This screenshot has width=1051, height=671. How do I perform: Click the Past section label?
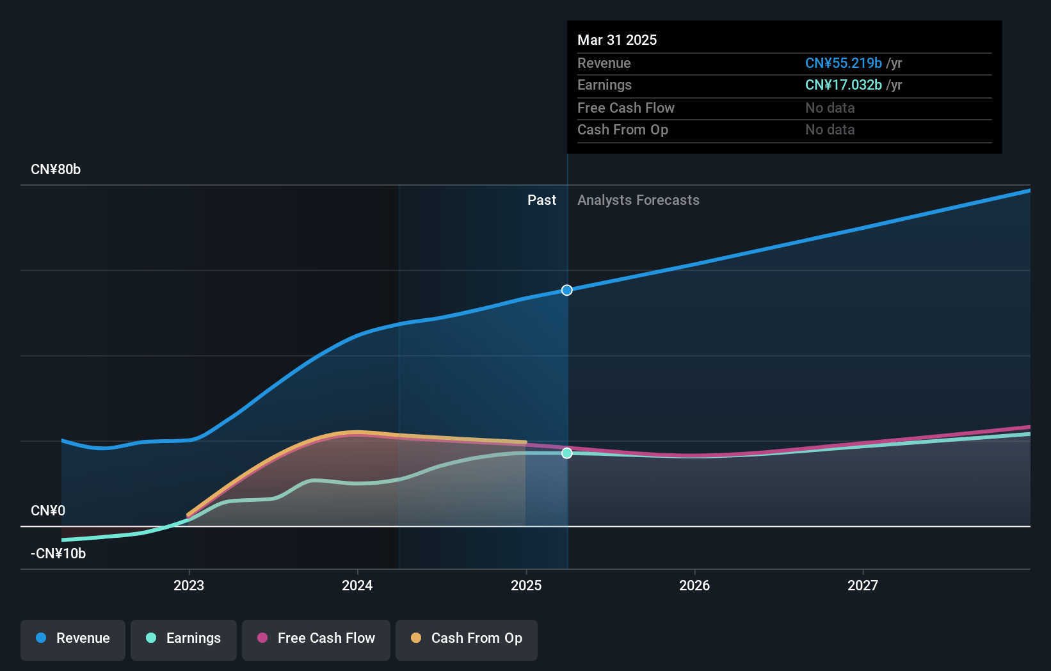point(542,200)
